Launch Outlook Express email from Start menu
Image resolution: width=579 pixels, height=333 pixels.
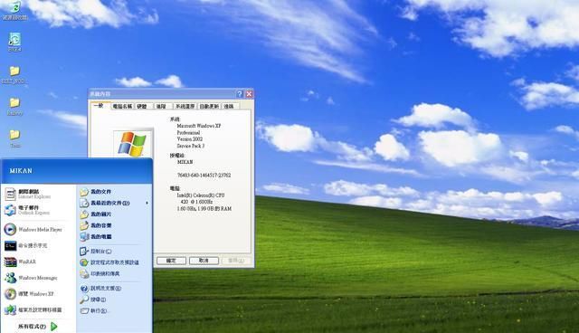coord(28,210)
